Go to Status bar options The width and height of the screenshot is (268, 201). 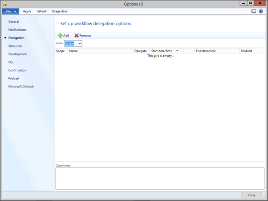click(x=15, y=46)
